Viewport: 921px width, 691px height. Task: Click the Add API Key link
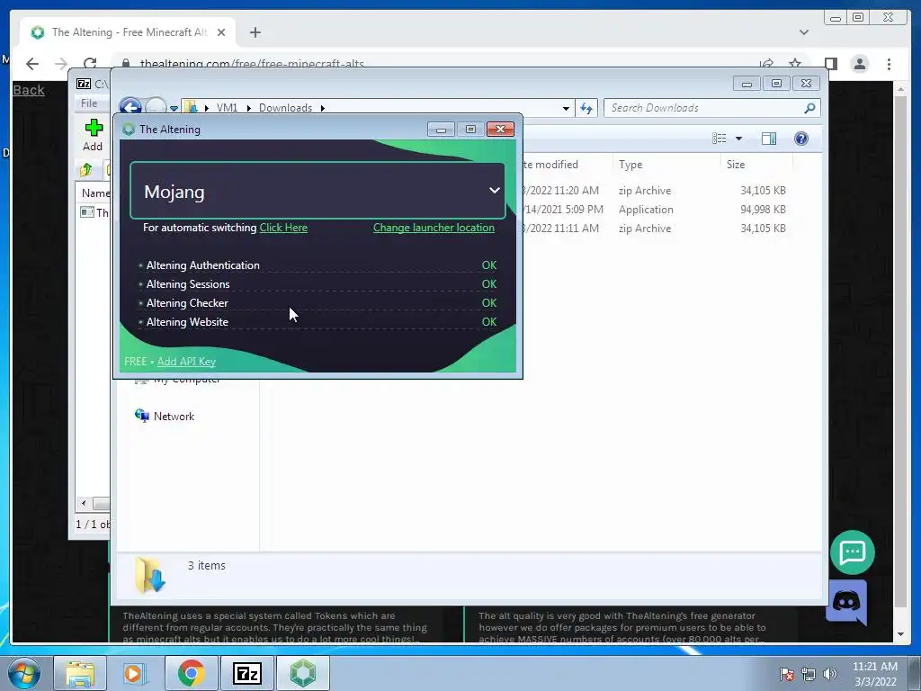(186, 362)
